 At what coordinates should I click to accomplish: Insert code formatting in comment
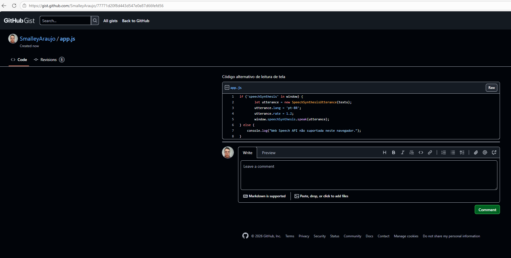pyautogui.click(x=421, y=153)
